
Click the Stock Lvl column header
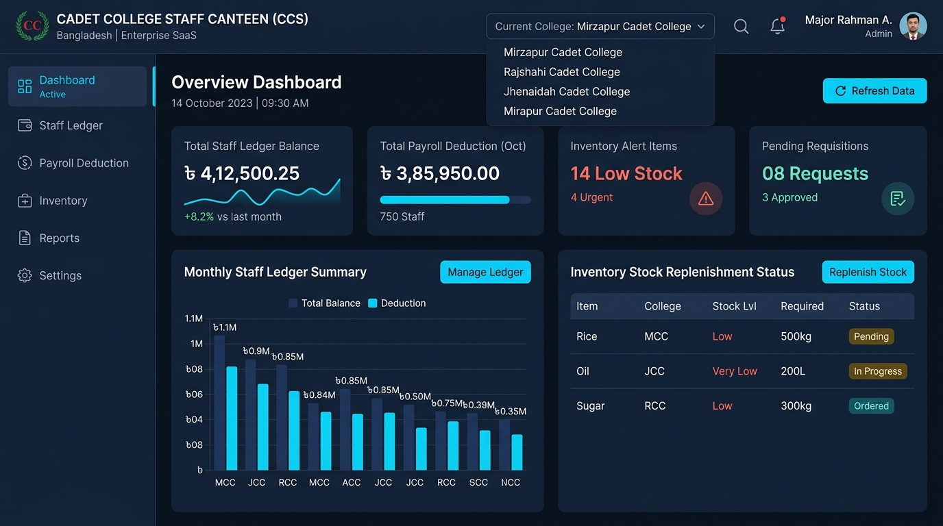coord(734,306)
